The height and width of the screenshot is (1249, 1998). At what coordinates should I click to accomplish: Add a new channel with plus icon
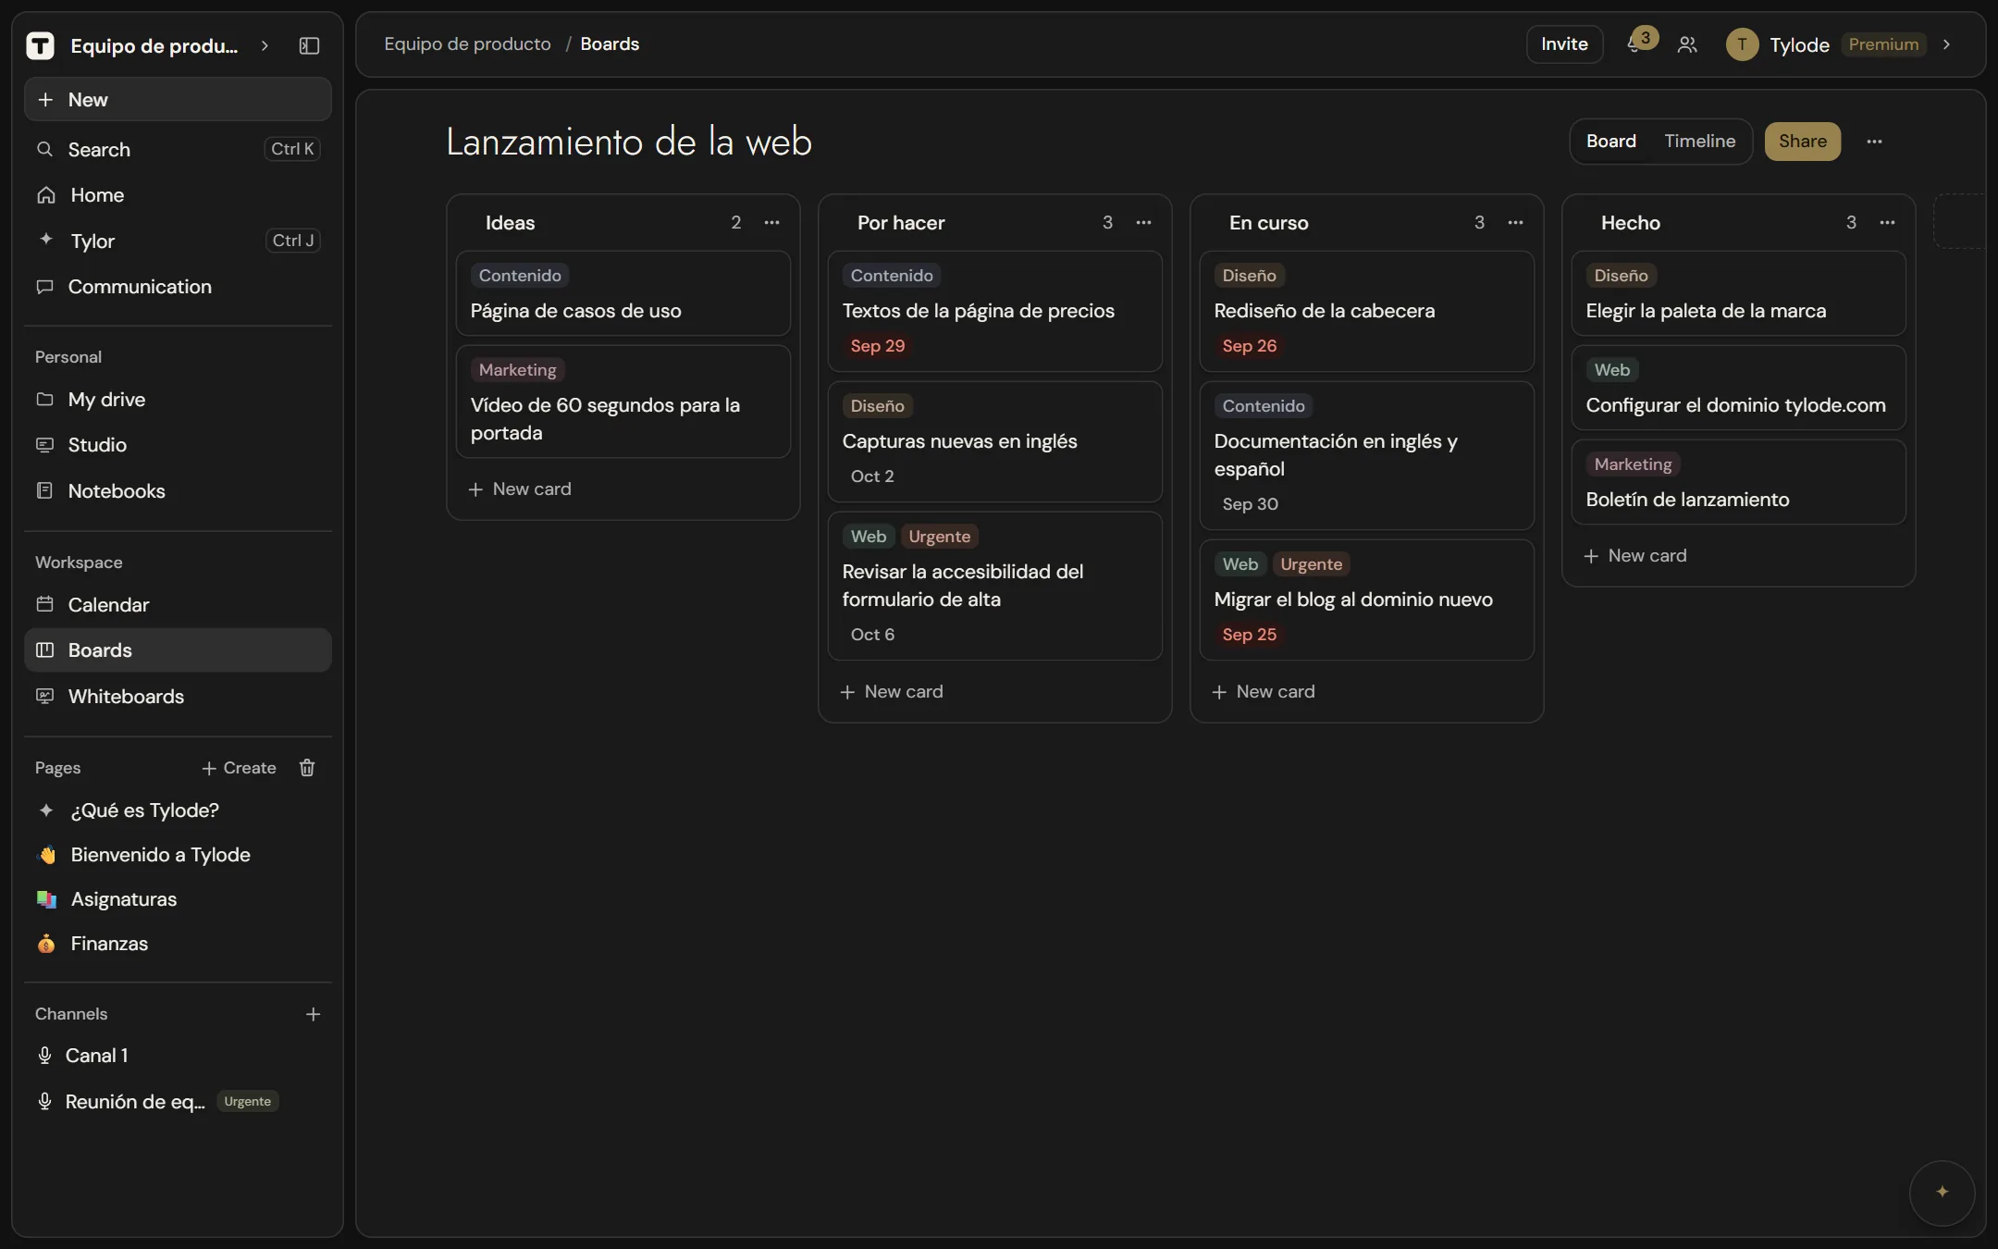tap(313, 1014)
